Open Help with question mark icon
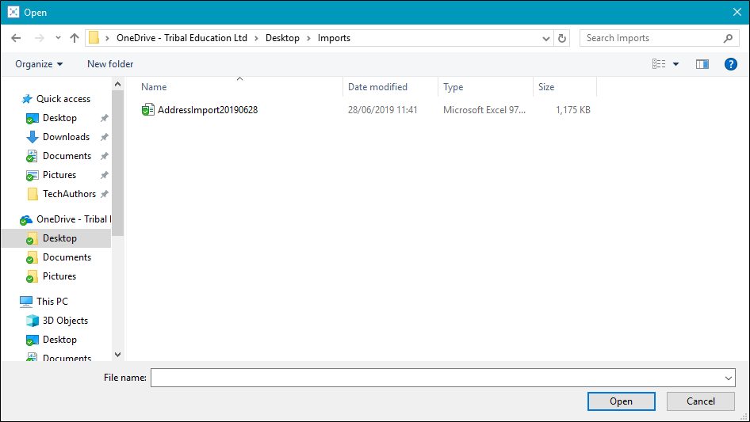This screenshot has height=422, width=750. point(730,64)
